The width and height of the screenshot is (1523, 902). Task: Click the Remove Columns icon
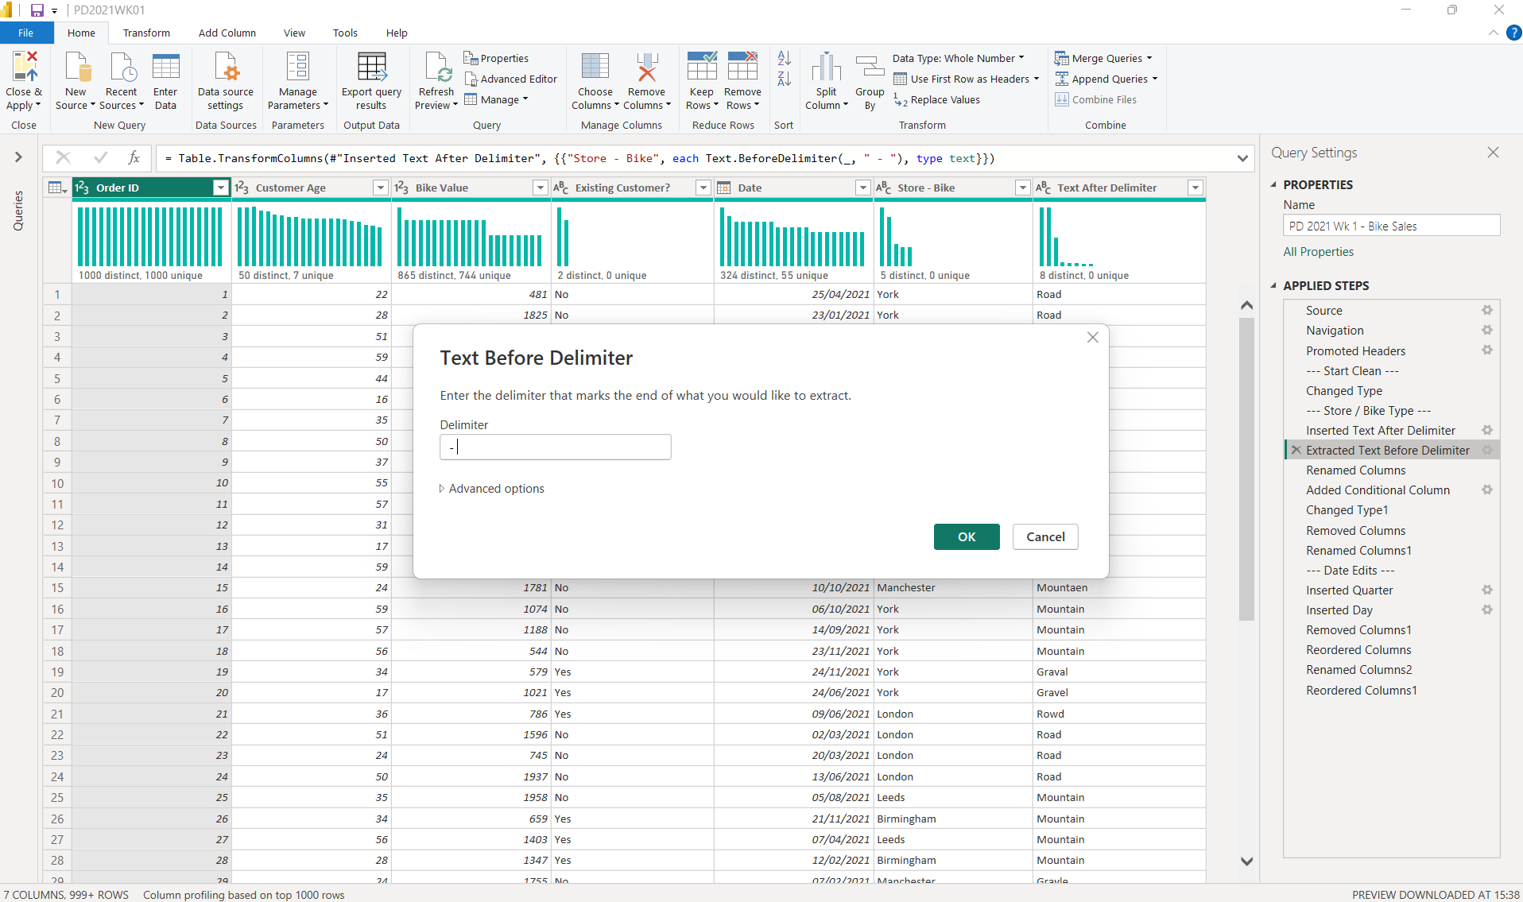646,68
